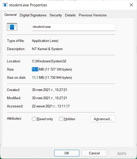Click the Type of file label
The width and height of the screenshot is (137, 159).
click(16, 41)
